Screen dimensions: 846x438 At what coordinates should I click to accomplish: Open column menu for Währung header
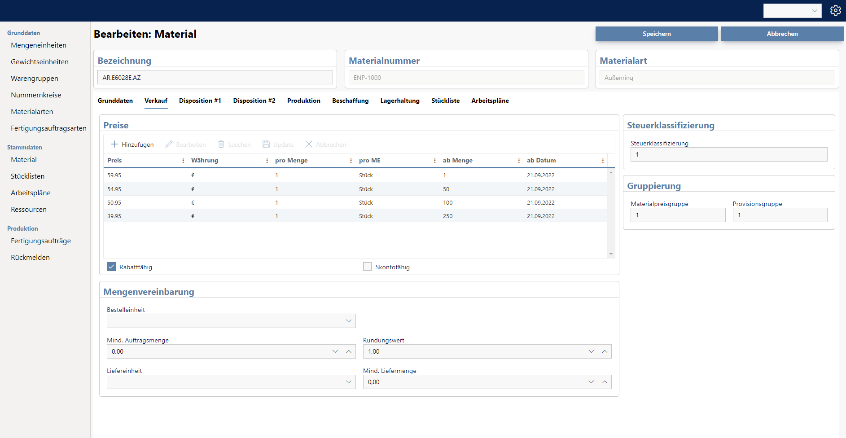click(x=267, y=161)
